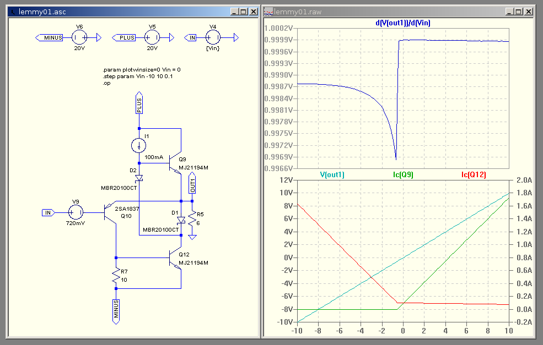Click 2SA1837 model label of Q10
The image size is (543, 345).
tap(127, 209)
